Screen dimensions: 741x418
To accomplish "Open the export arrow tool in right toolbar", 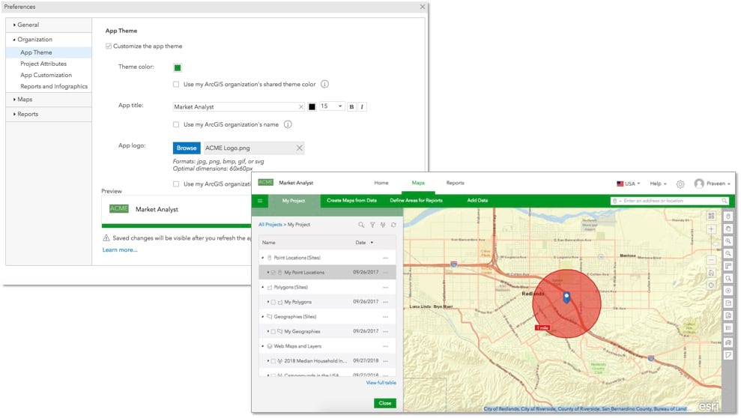I will [728, 303].
